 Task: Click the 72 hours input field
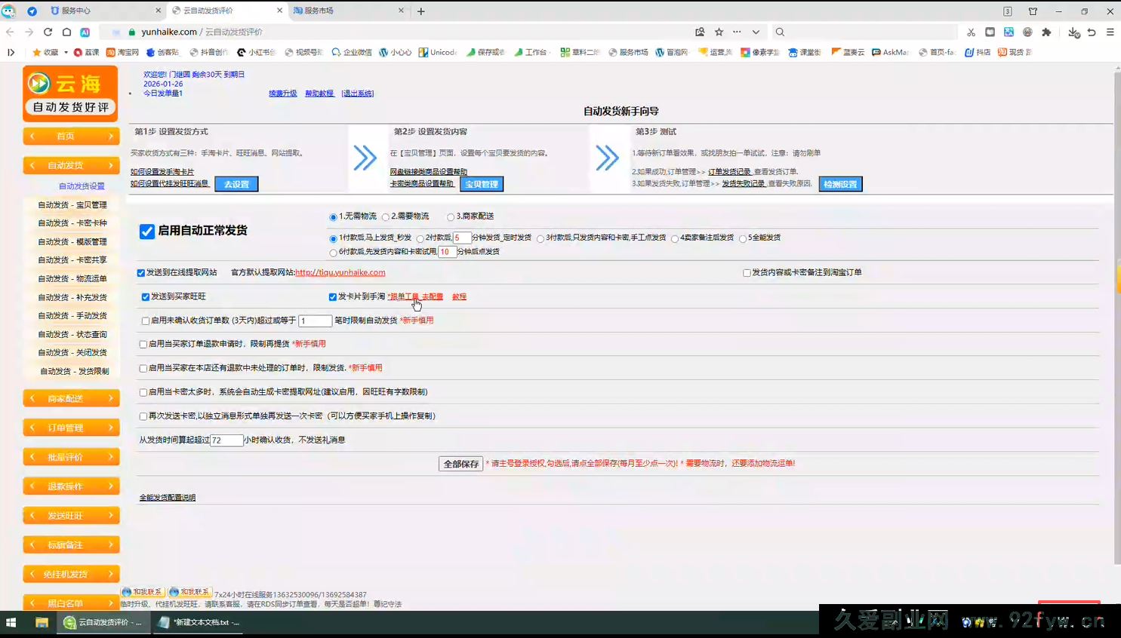point(226,440)
